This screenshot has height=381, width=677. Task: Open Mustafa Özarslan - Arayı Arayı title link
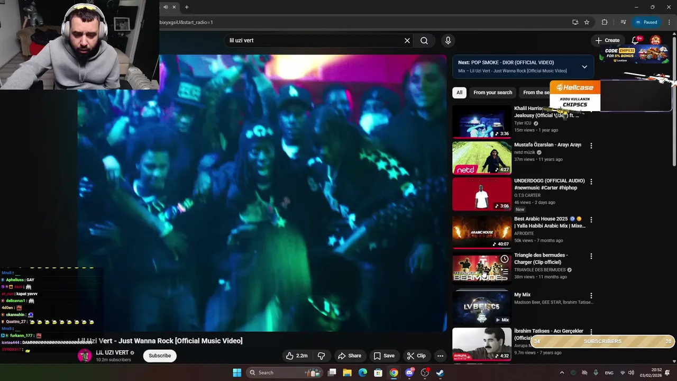click(547, 145)
